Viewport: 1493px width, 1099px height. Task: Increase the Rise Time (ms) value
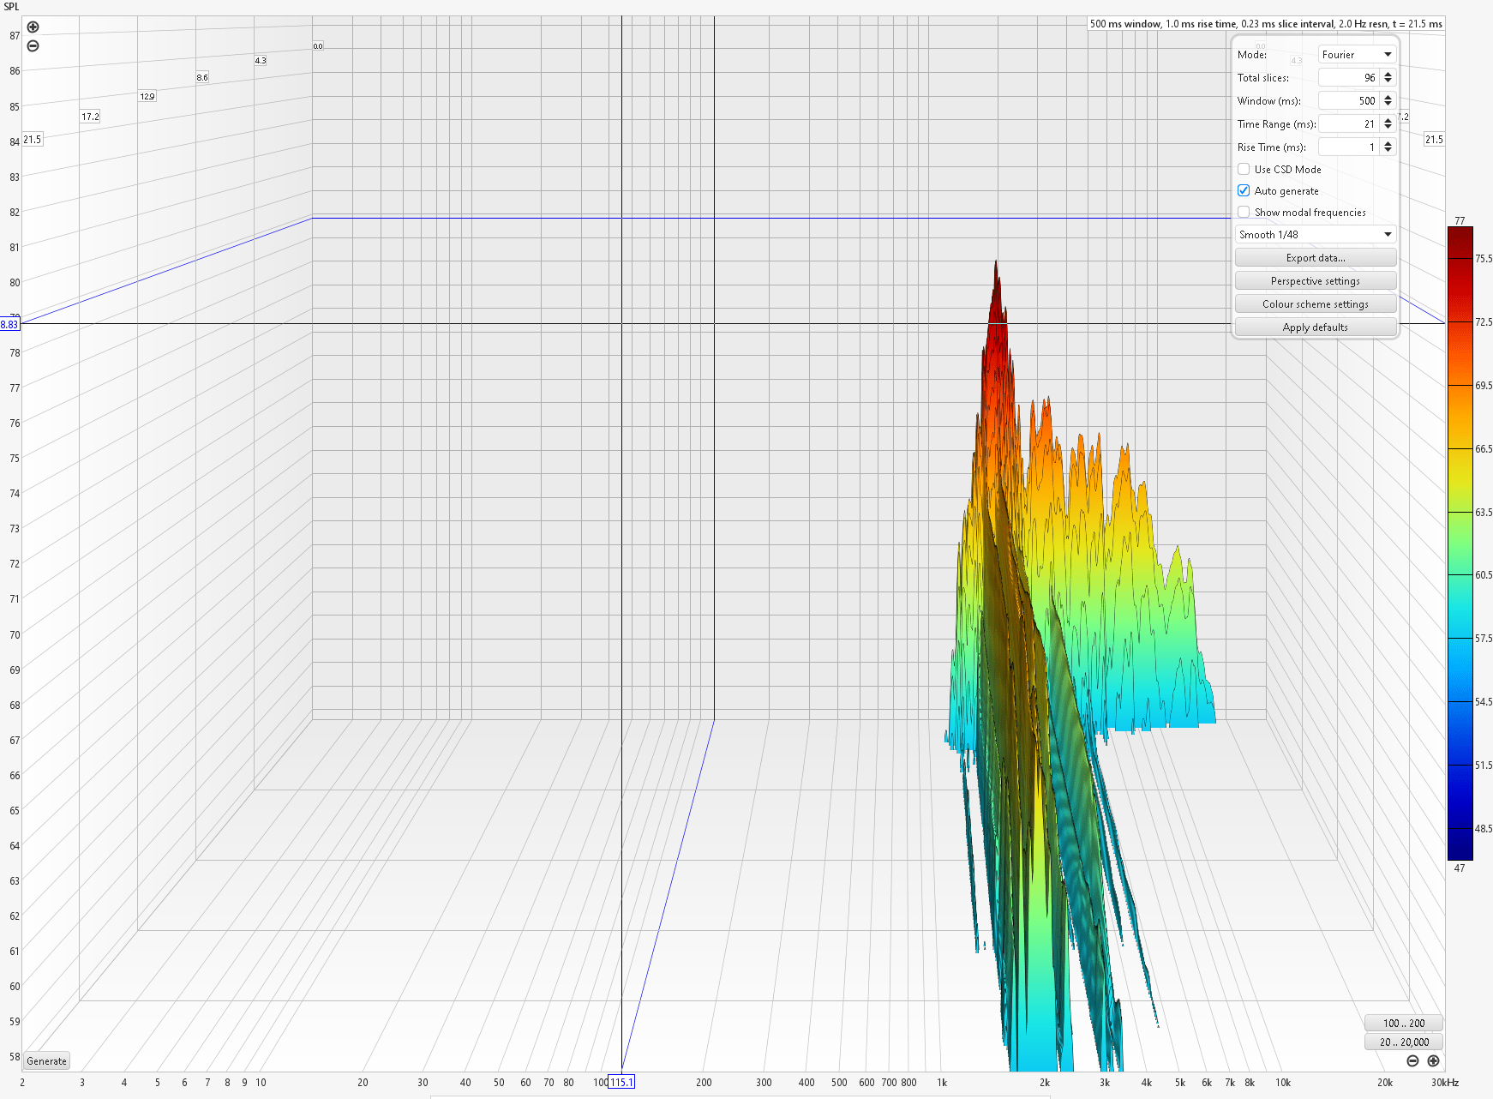coord(1388,143)
